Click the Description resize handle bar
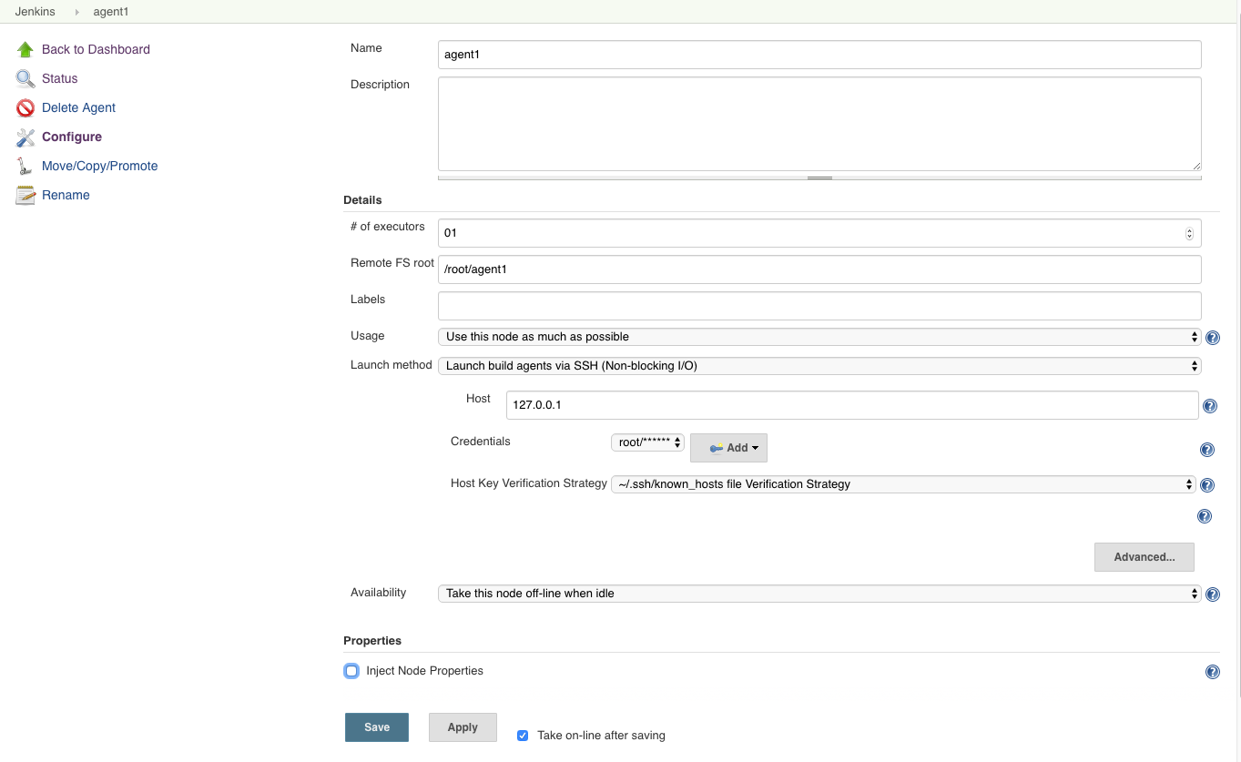This screenshot has height=762, width=1241. [x=819, y=178]
